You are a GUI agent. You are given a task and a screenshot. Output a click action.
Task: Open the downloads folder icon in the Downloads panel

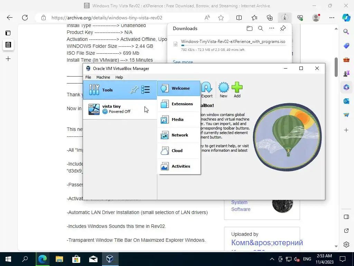pos(250,28)
